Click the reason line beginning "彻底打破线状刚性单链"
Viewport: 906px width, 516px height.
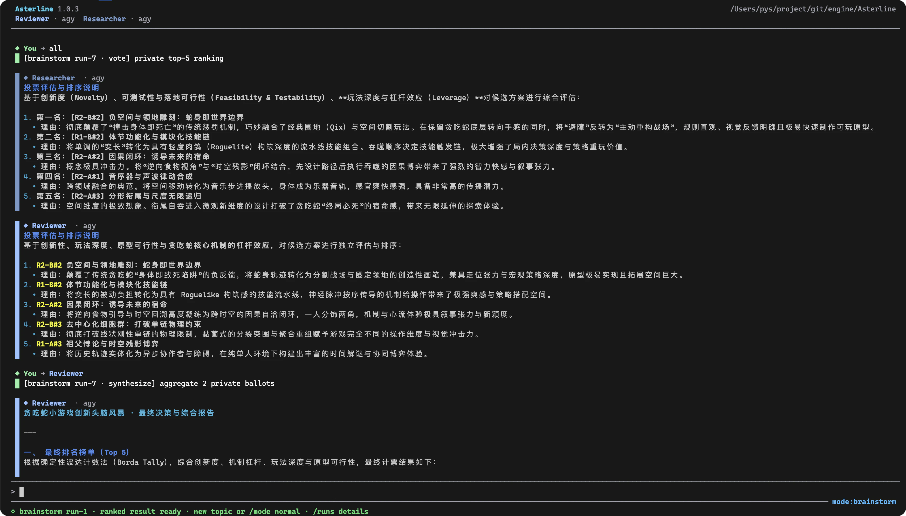point(260,334)
